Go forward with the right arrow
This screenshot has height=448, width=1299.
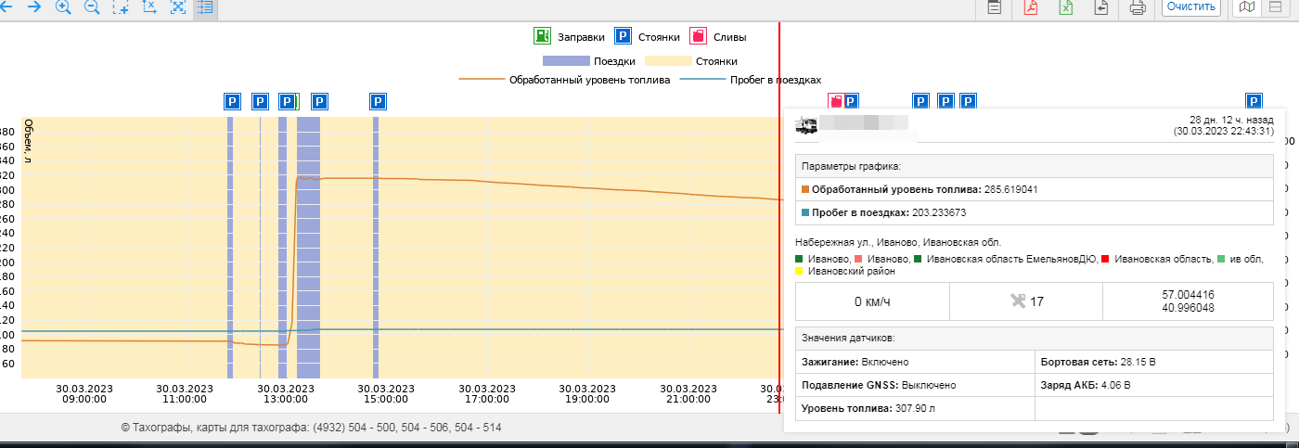point(34,7)
